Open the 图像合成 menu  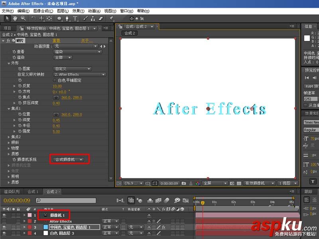pyautogui.click(x=43, y=11)
